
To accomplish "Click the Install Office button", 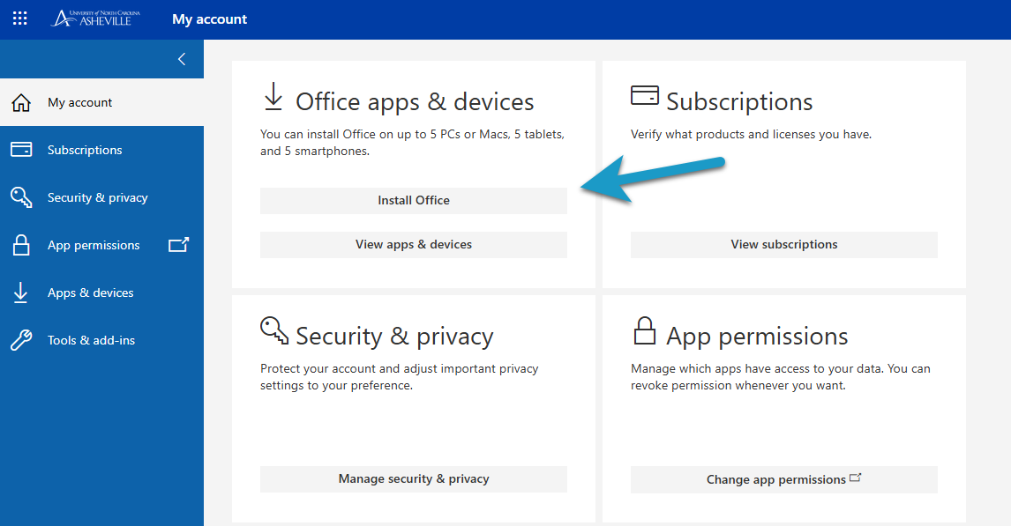I will [413, 200].
